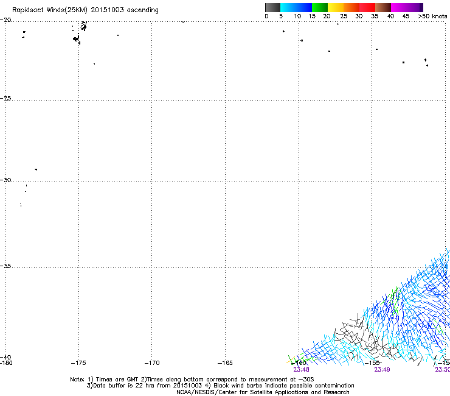Click the purple '23:49' pass time label
Image resolution: width=450 pixels, height=396 pixels.
click(382, 370)
